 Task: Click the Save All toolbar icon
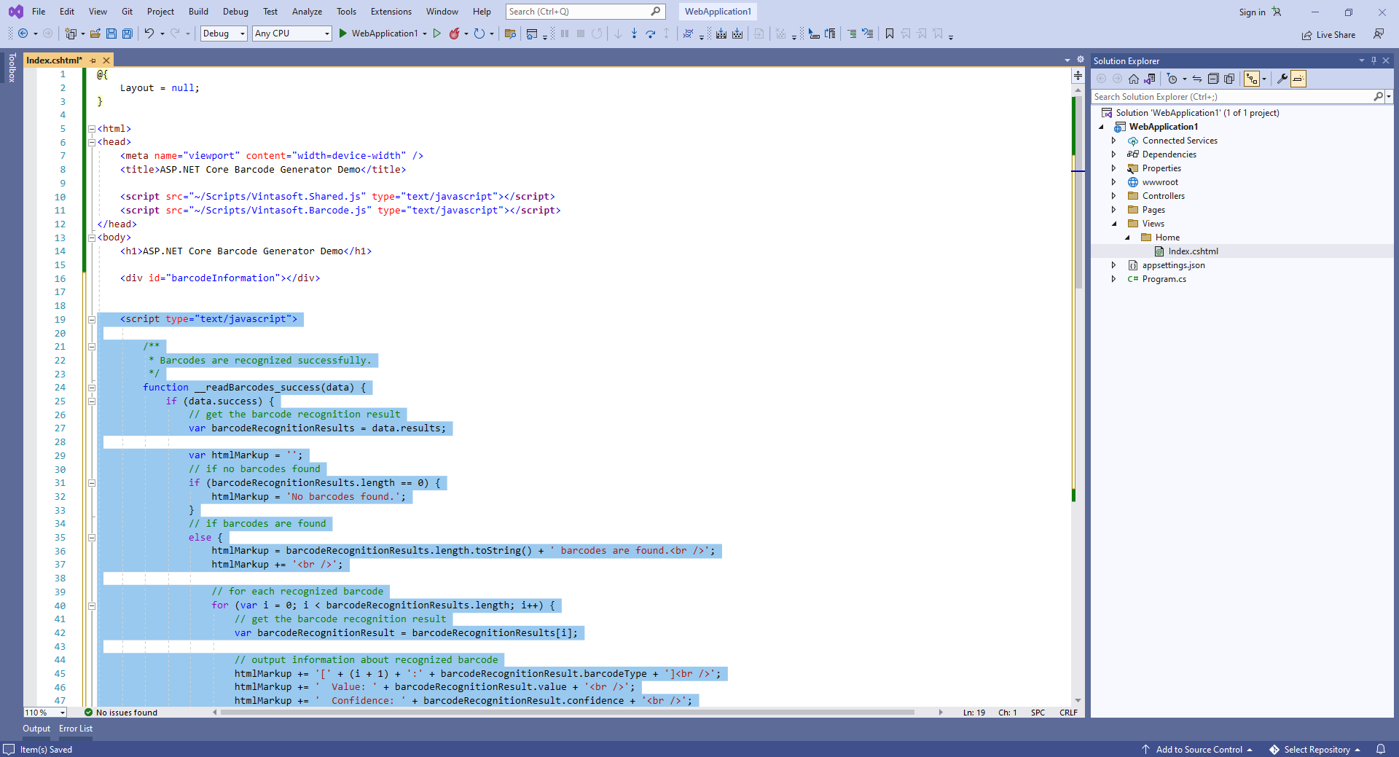pos(128,34)
